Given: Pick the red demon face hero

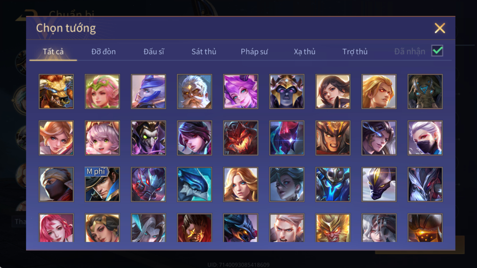Looking at the screenshot, I should pos(241,138).
